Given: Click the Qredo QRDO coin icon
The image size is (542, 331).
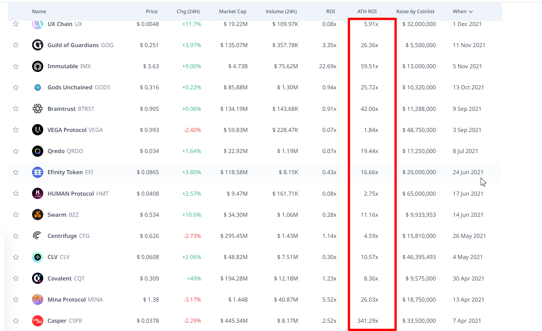Looking at the screenshot, I should pyautogui.click(x=38, y=151).
